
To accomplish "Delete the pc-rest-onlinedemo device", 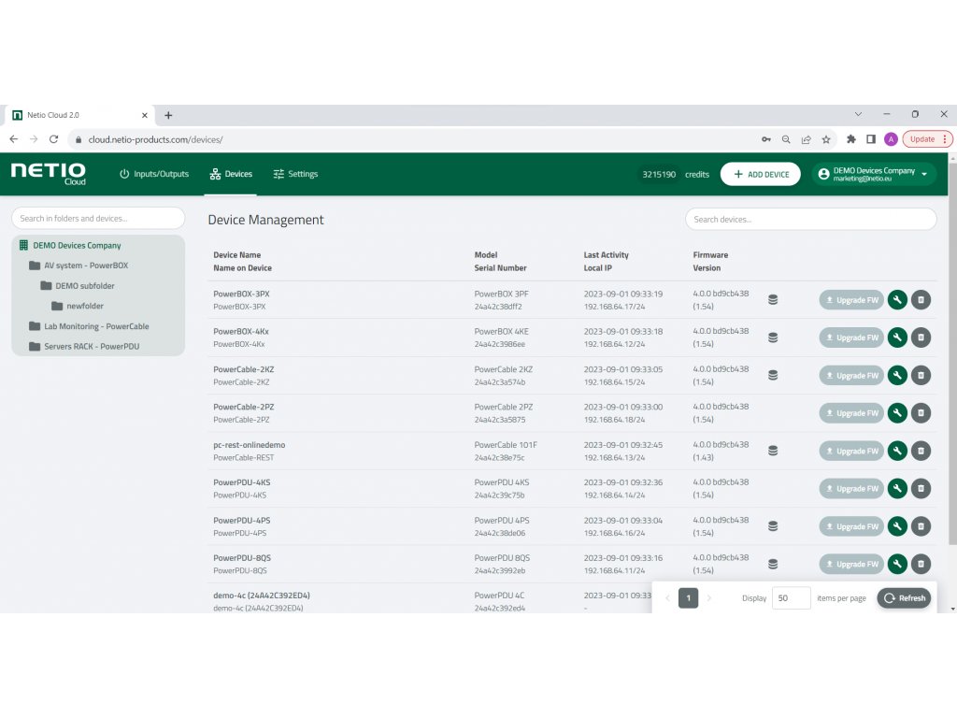I will (921, 452).
